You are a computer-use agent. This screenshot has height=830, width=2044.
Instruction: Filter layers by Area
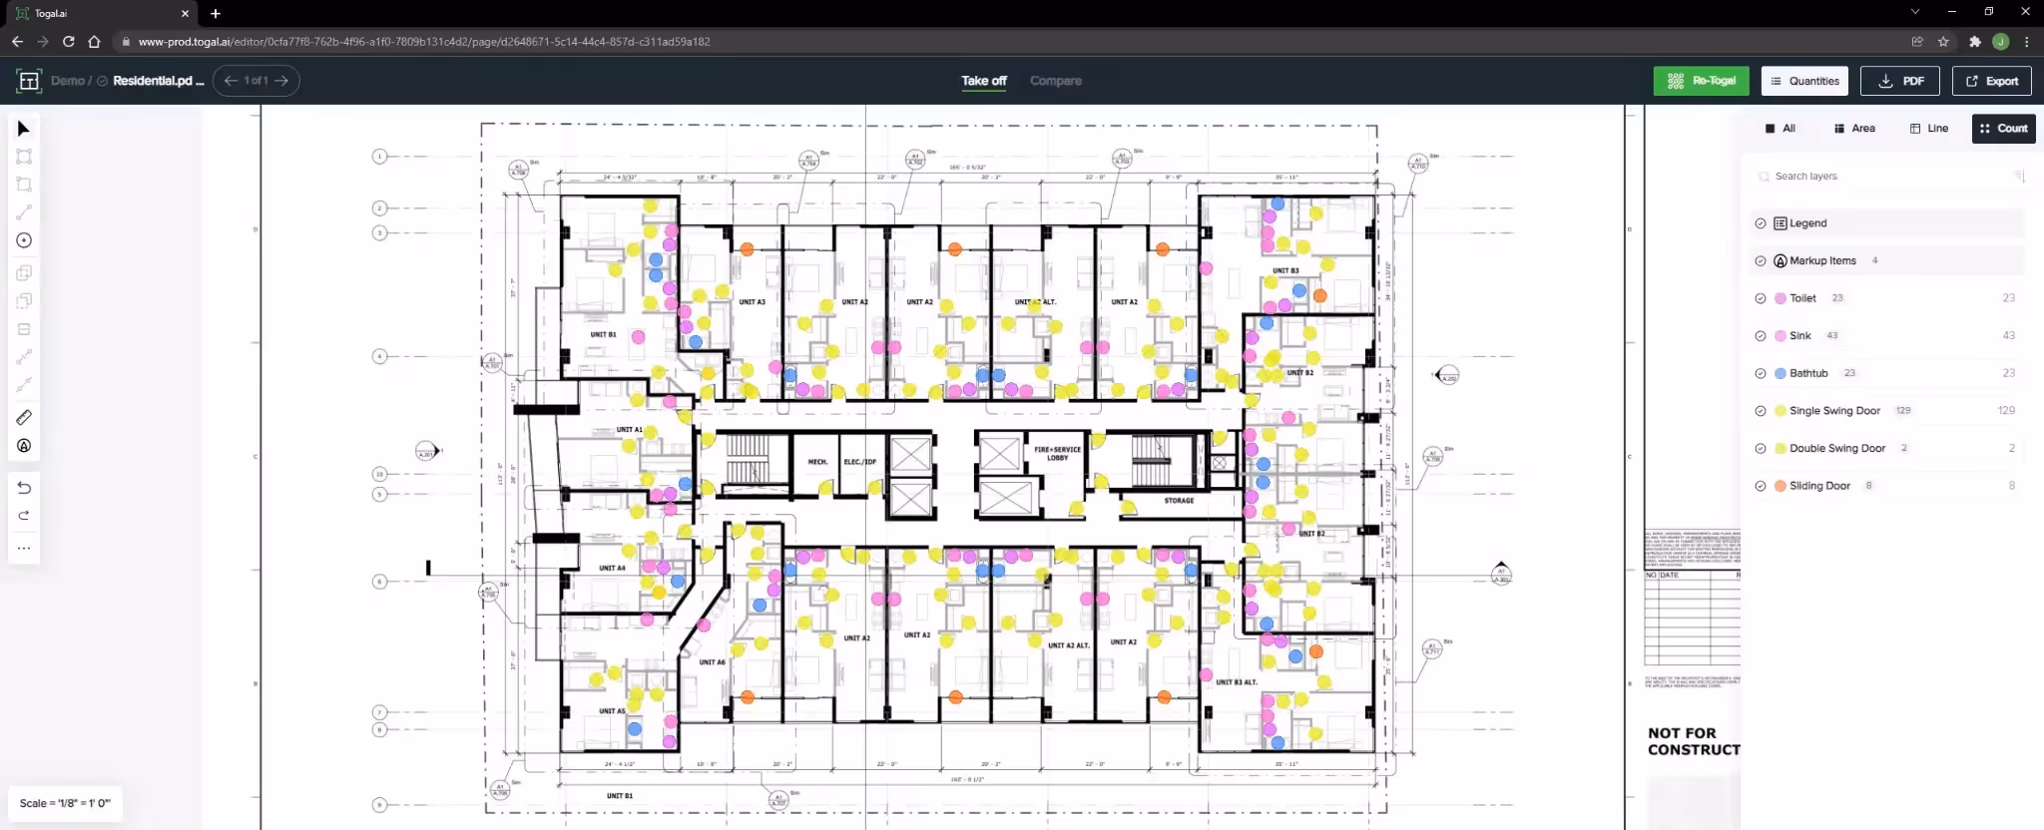pyautogui.click(x=1854, y=129)
